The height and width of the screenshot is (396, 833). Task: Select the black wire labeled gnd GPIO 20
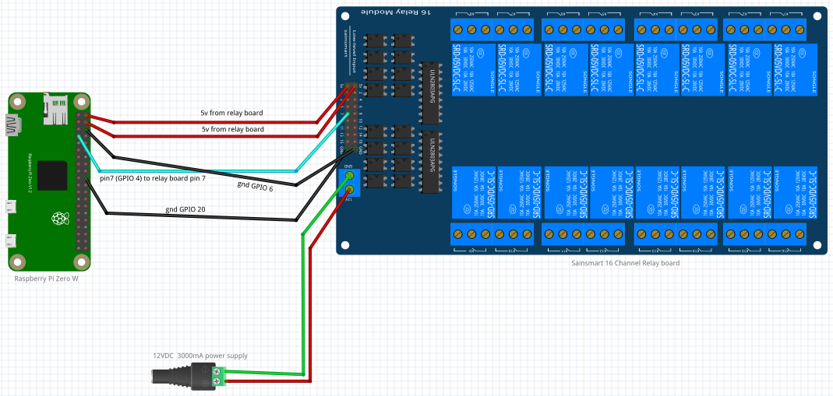pyautogui.click(x=202, y=216)
